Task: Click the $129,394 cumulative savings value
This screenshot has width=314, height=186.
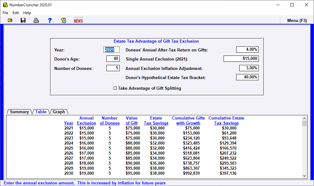Action: click(x=228, y=143)
